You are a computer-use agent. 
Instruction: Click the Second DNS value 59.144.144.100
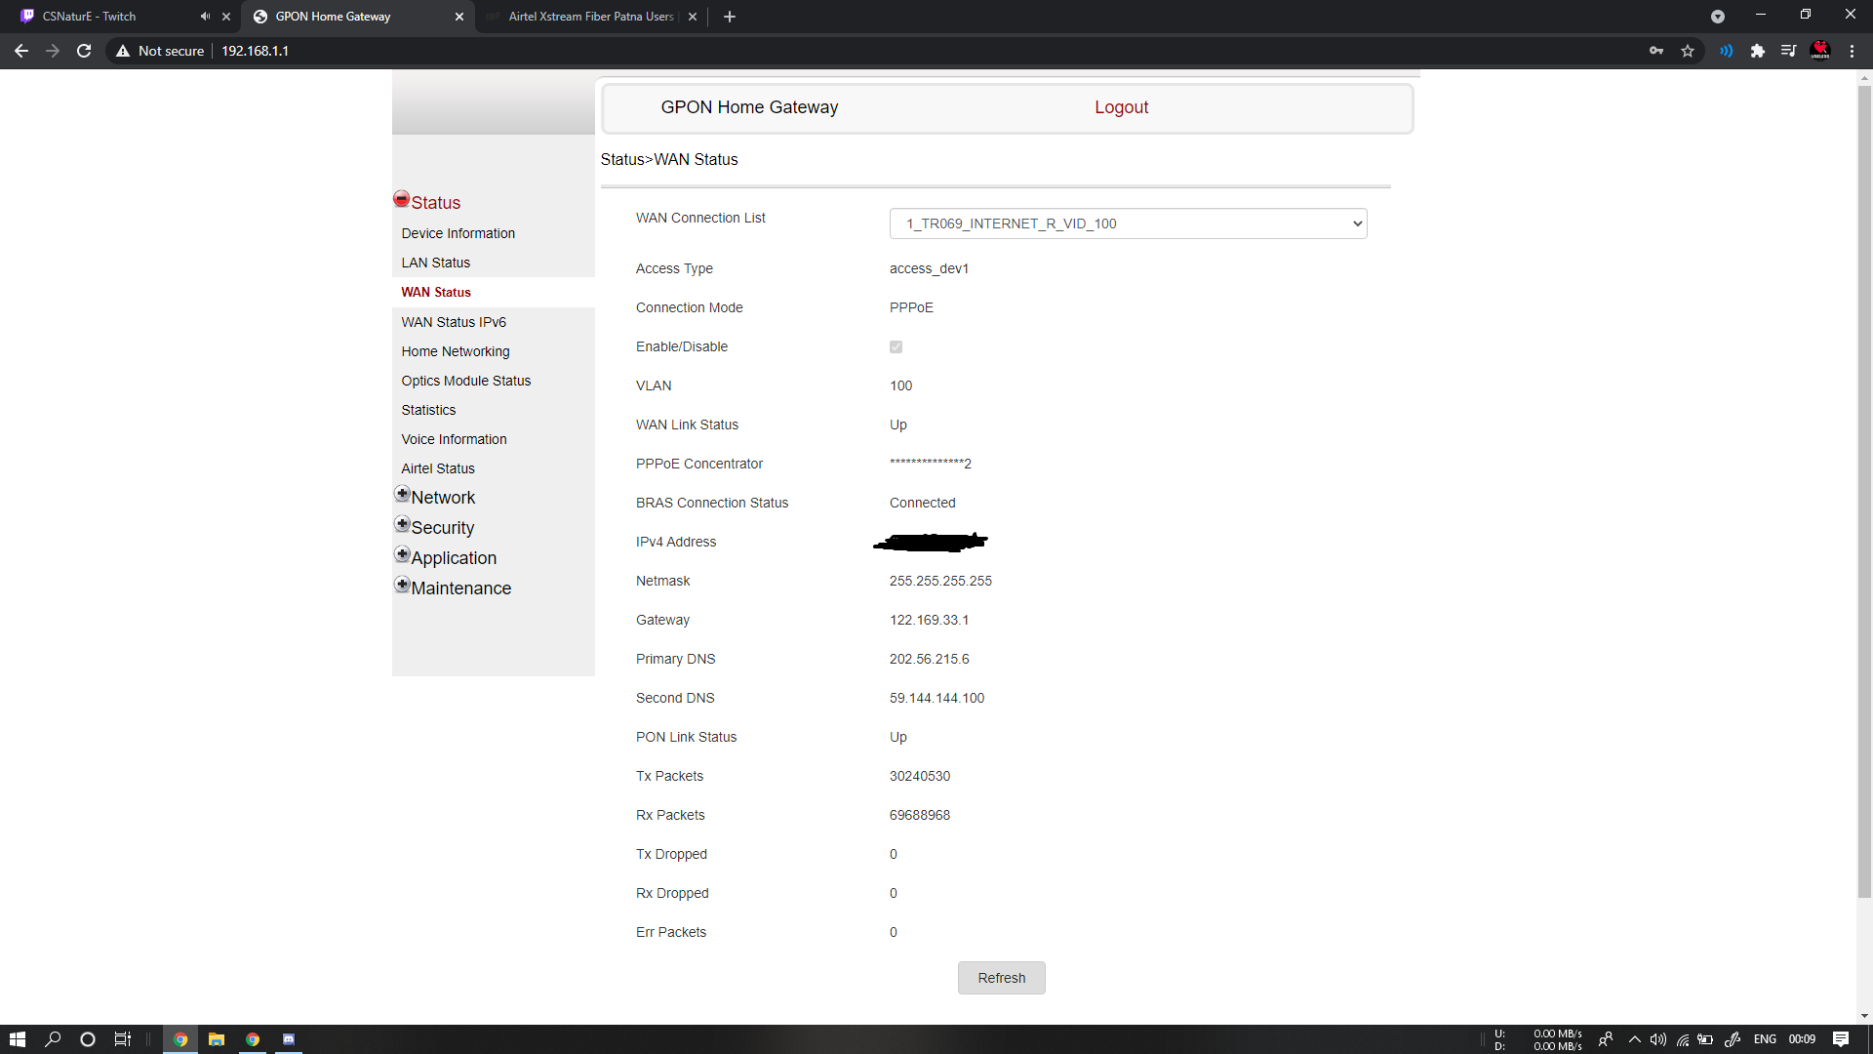pos(936,698)
